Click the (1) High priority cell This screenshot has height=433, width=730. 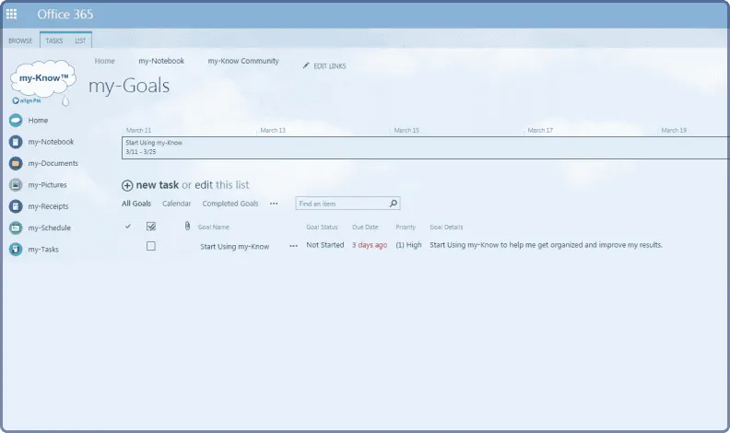tap(408, 245)
